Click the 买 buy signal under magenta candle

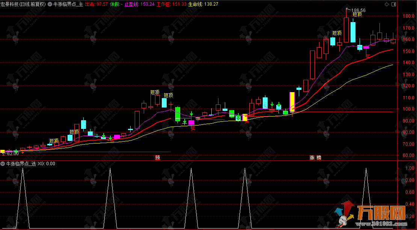coord(193,128)
